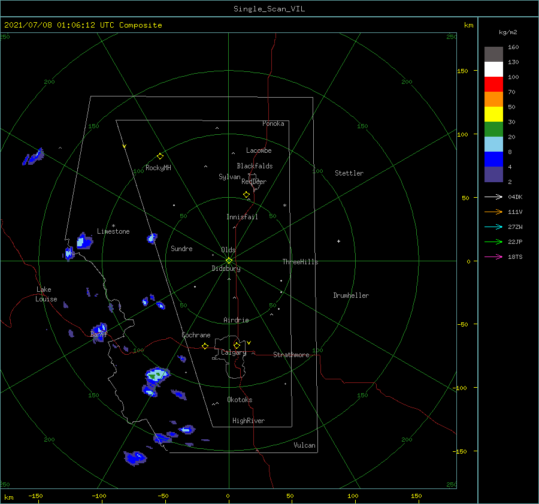Image resolution: width=539 pixels, height=504 pixels.
Task: Click the Banff label
Action: pyautogui.click(x=99, y=334)
